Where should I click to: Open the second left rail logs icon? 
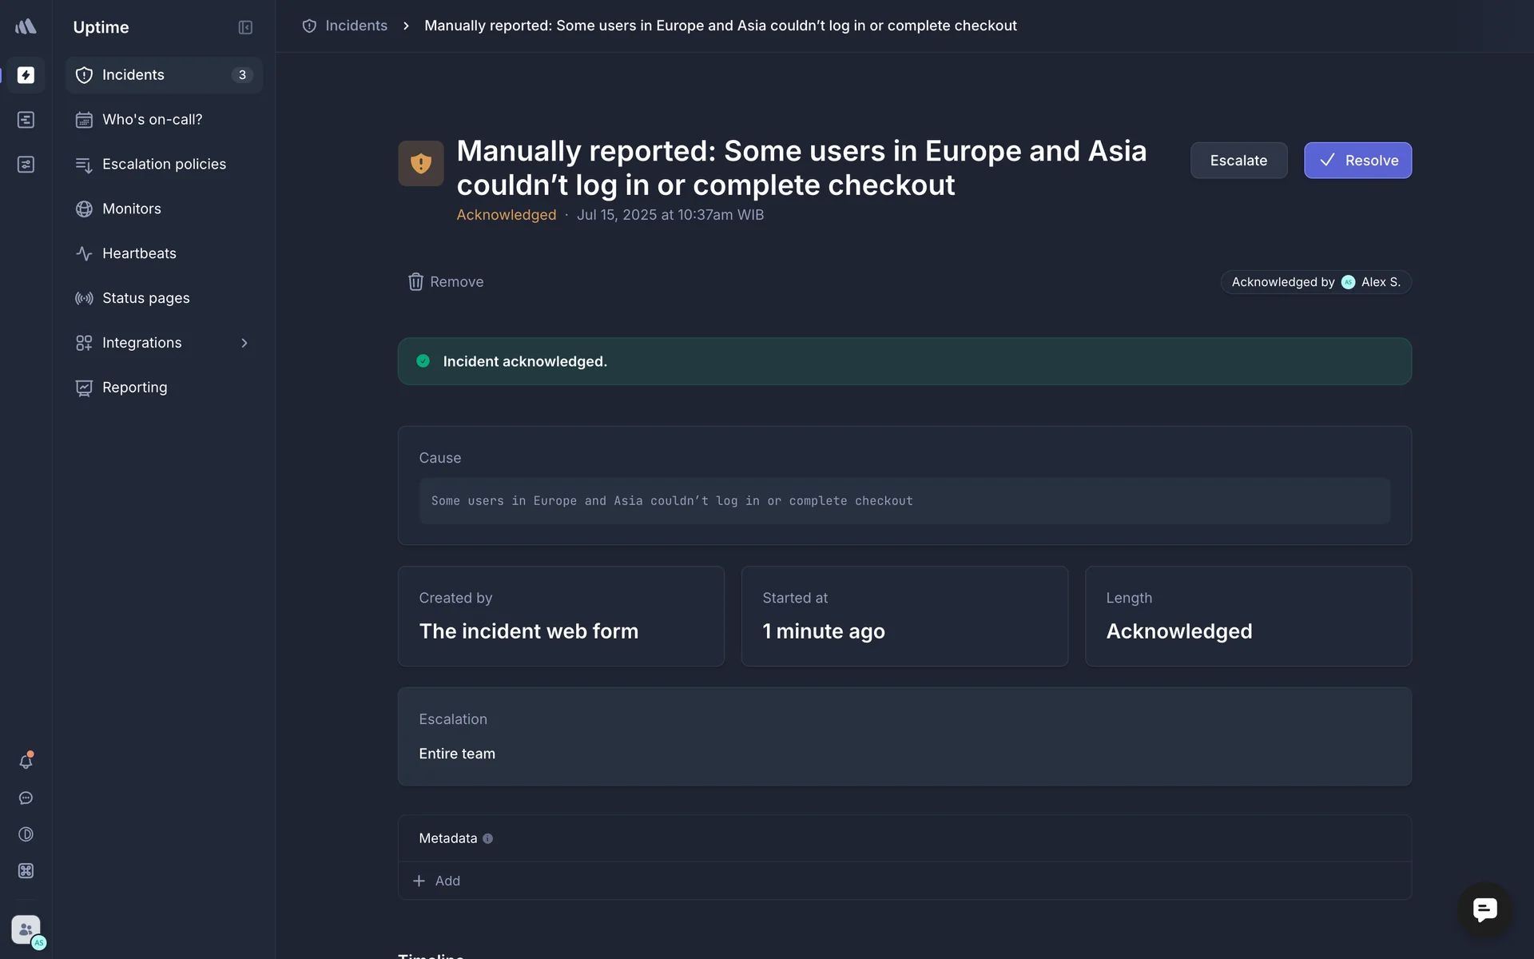tap(26, 120)
